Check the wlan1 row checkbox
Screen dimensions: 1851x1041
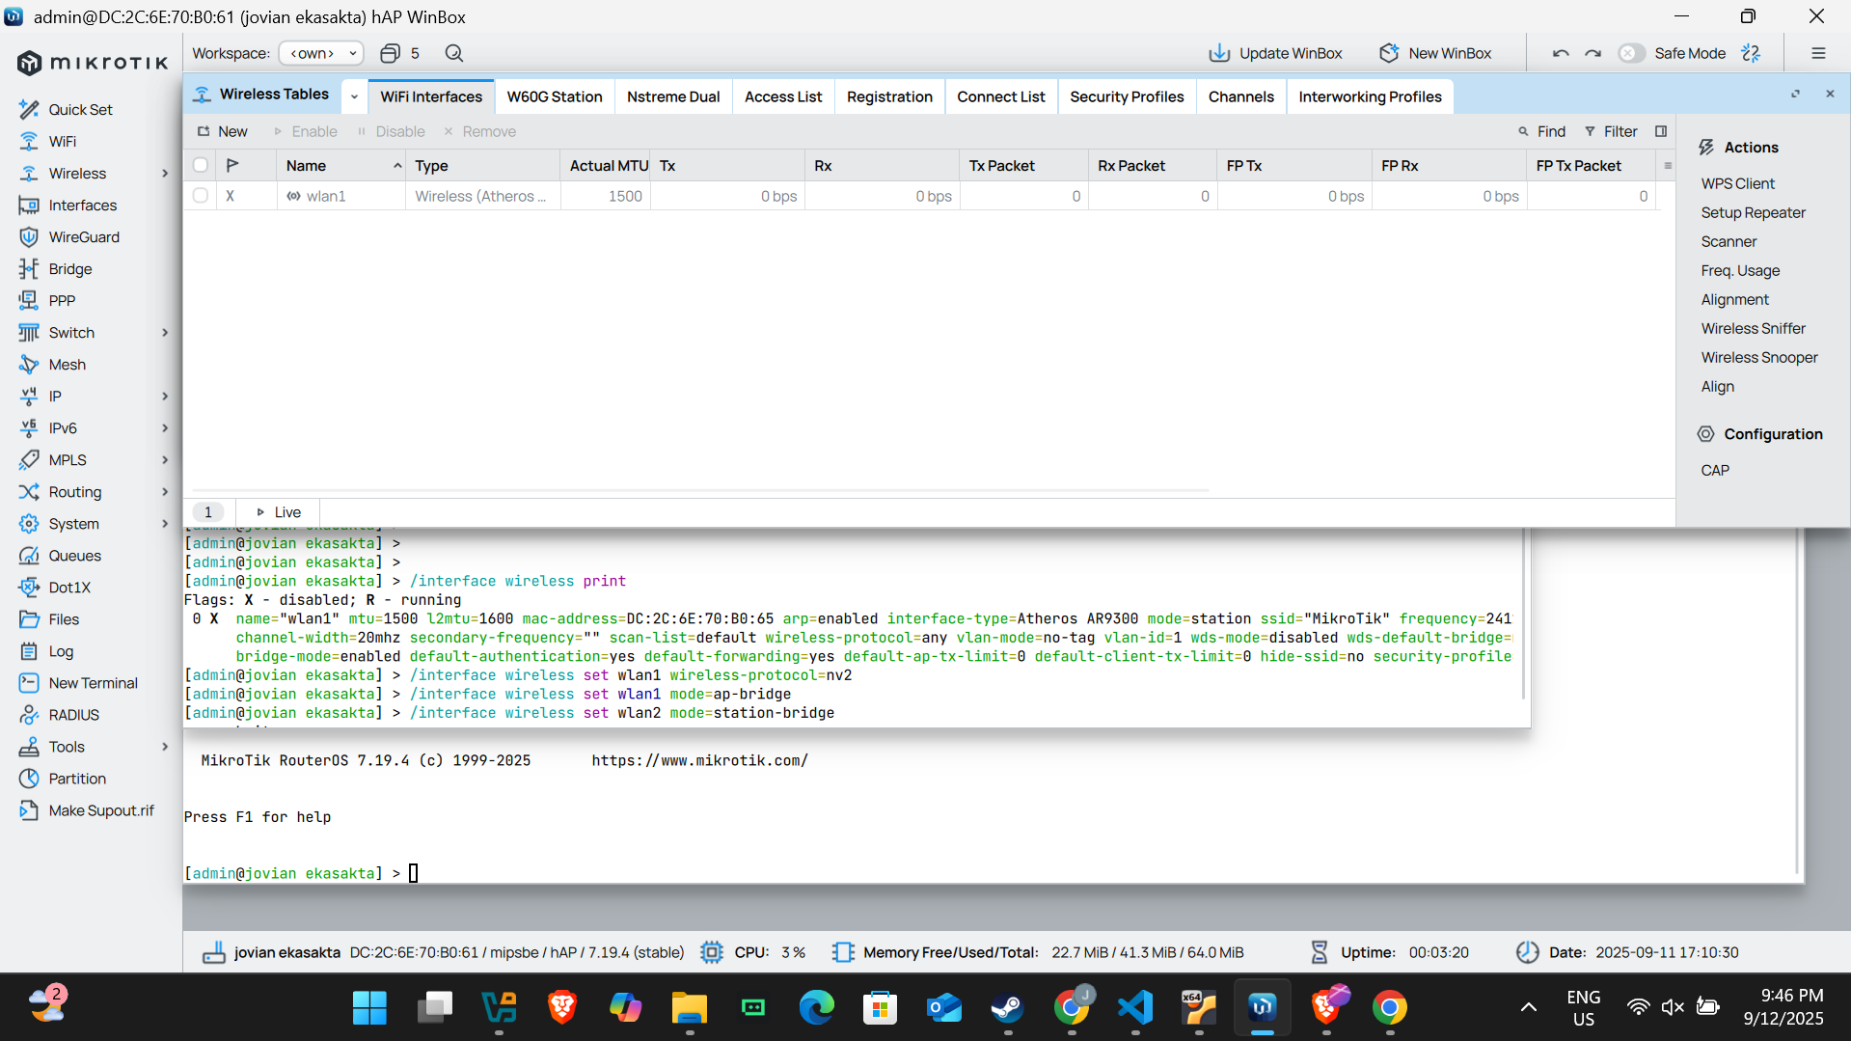pyautogui.click(x=201, y=196)
